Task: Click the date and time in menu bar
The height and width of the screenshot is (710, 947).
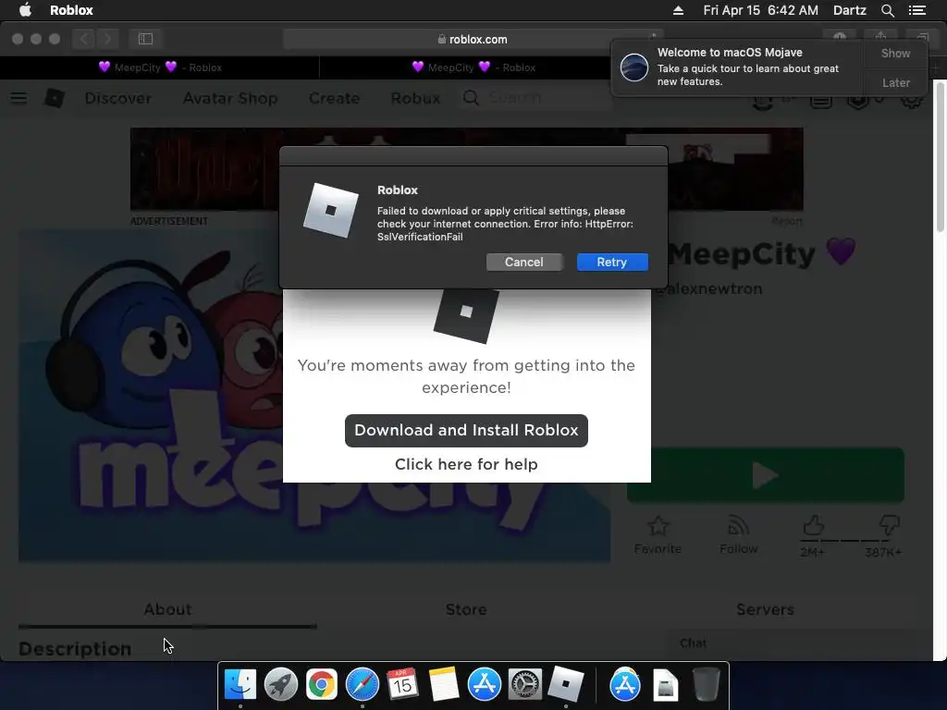Action: click(760, 10)
